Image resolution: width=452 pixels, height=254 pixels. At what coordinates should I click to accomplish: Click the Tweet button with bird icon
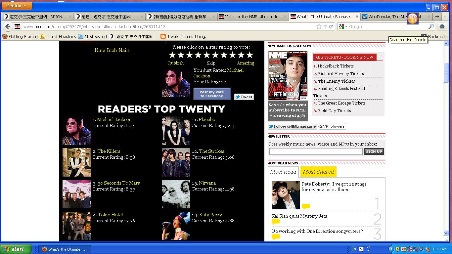click(244, 97)
